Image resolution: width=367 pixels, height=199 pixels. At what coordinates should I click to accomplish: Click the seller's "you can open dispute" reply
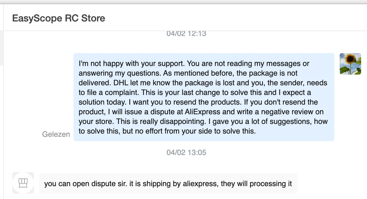[168, 184]
